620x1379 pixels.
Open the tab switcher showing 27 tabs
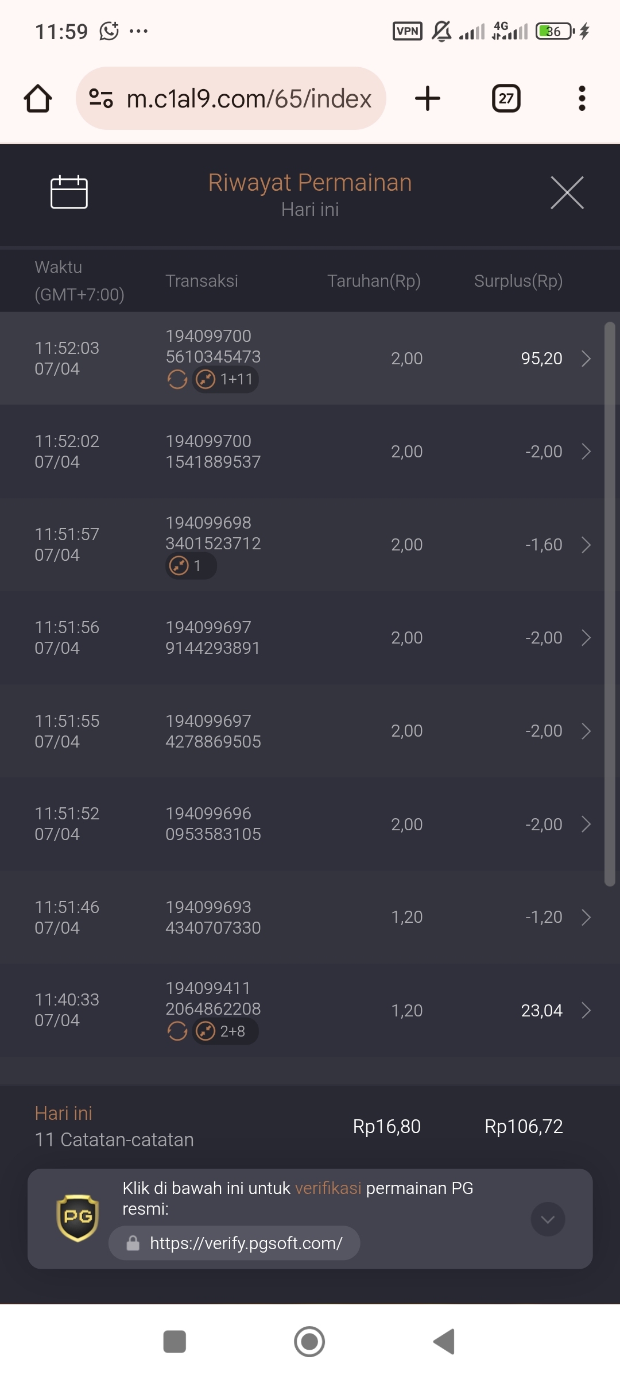coord(506,98)
